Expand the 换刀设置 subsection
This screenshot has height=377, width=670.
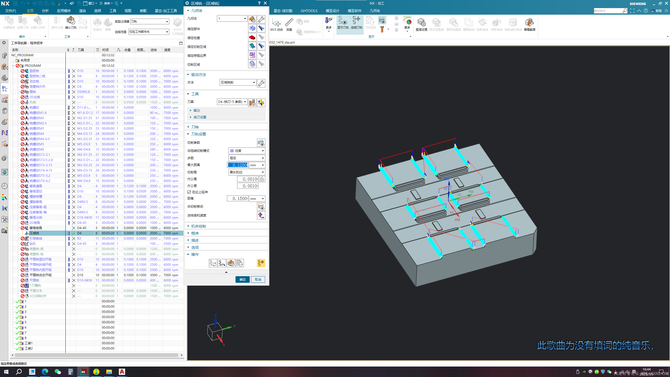click(200, 117)
